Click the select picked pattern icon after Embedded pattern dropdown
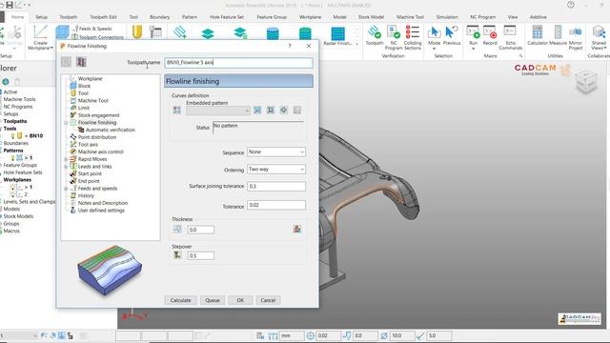 point(257,111)
